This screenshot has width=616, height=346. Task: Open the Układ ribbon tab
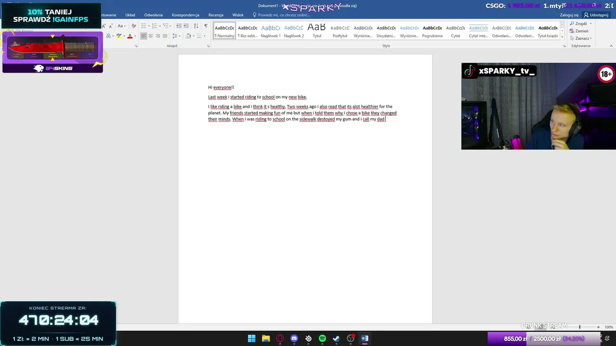(x=130, y=15)
